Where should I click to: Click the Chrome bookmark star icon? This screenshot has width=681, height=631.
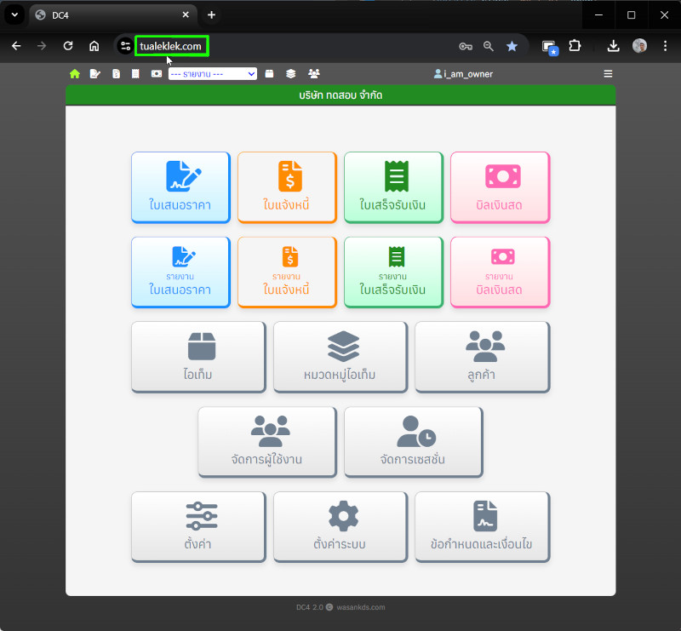[512, 46]
